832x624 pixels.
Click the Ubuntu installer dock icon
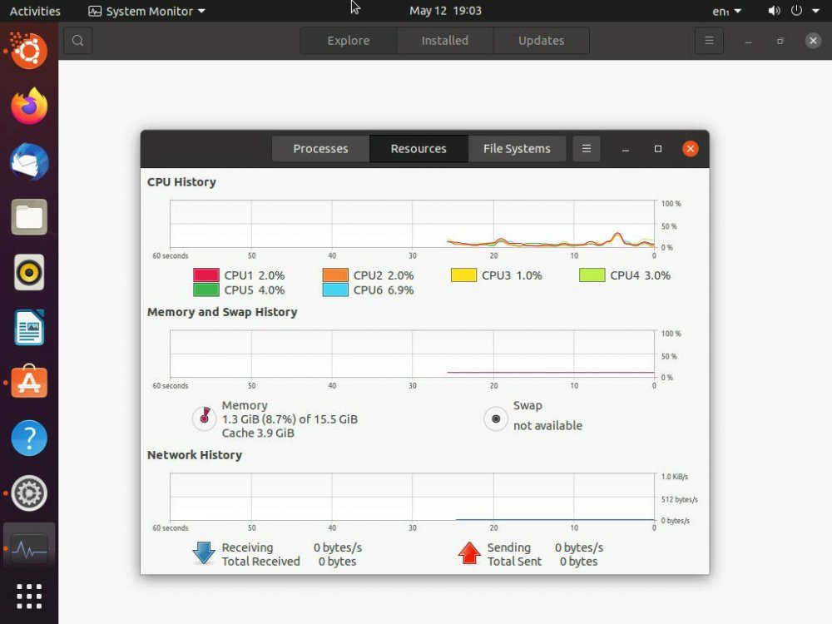29,51
